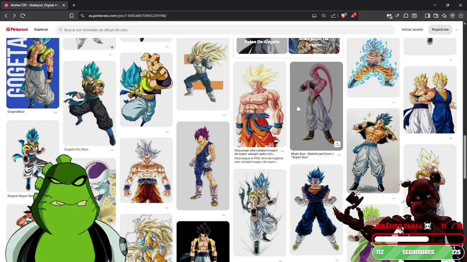Open the Vegito Blue pin image
This screenshot has height=262, width=467.
pyautogui.click(x=316, y=210)
